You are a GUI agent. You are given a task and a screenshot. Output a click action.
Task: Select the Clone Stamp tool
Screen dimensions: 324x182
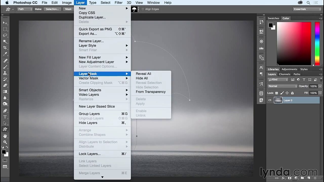(x=5, y=73)
